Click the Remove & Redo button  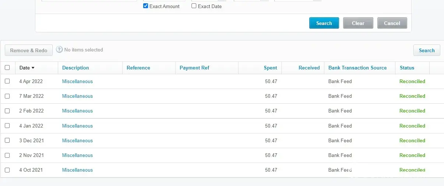pos(29,50)
